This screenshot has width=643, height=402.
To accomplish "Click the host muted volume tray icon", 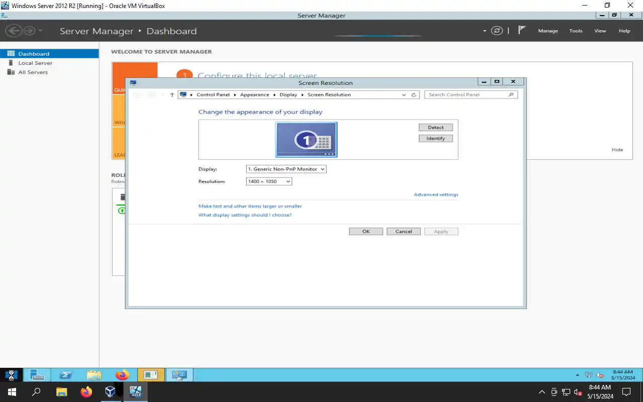I will click(x=578, y=392).
